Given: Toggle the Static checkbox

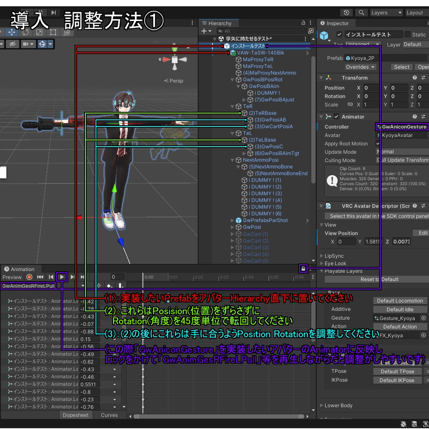Looking at the screenshot, I should tap(408, 34).
